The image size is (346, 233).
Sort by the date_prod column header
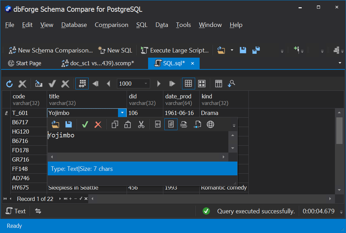pos(181,99)
